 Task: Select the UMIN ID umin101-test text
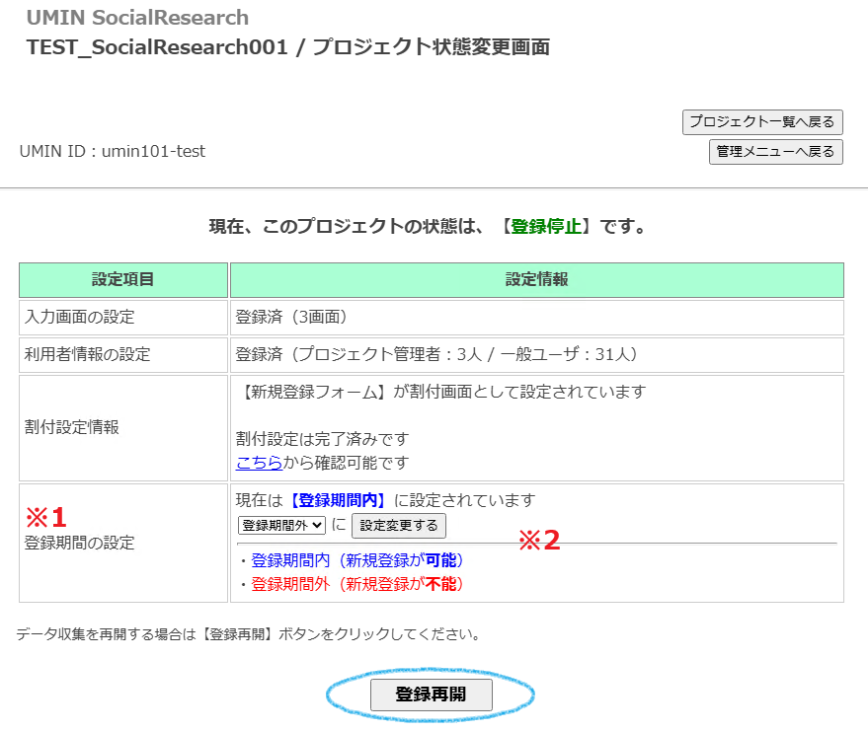tap(113, 151)
